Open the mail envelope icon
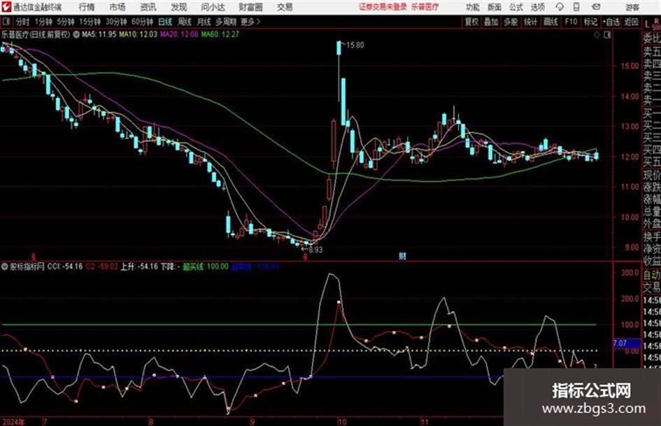 [x=596, y=7]
